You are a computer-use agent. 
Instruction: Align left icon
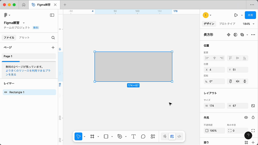[207, 58]
